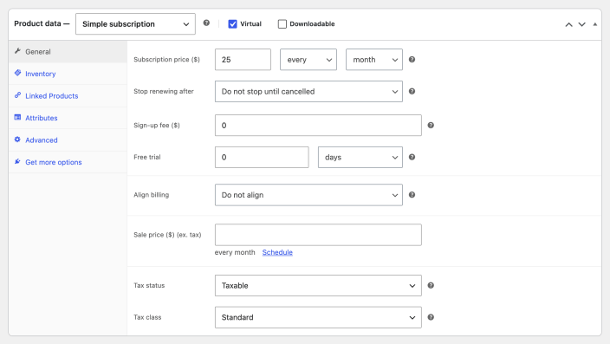Click the Sale price input field
610x344 pixels.
click(x=318, y=235)
